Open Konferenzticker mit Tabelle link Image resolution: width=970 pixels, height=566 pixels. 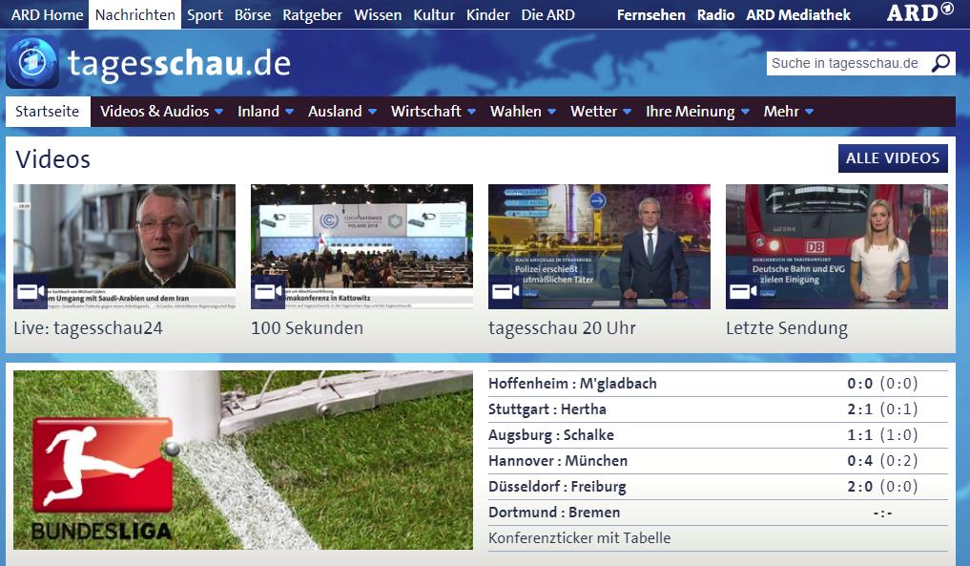(579, 538)
